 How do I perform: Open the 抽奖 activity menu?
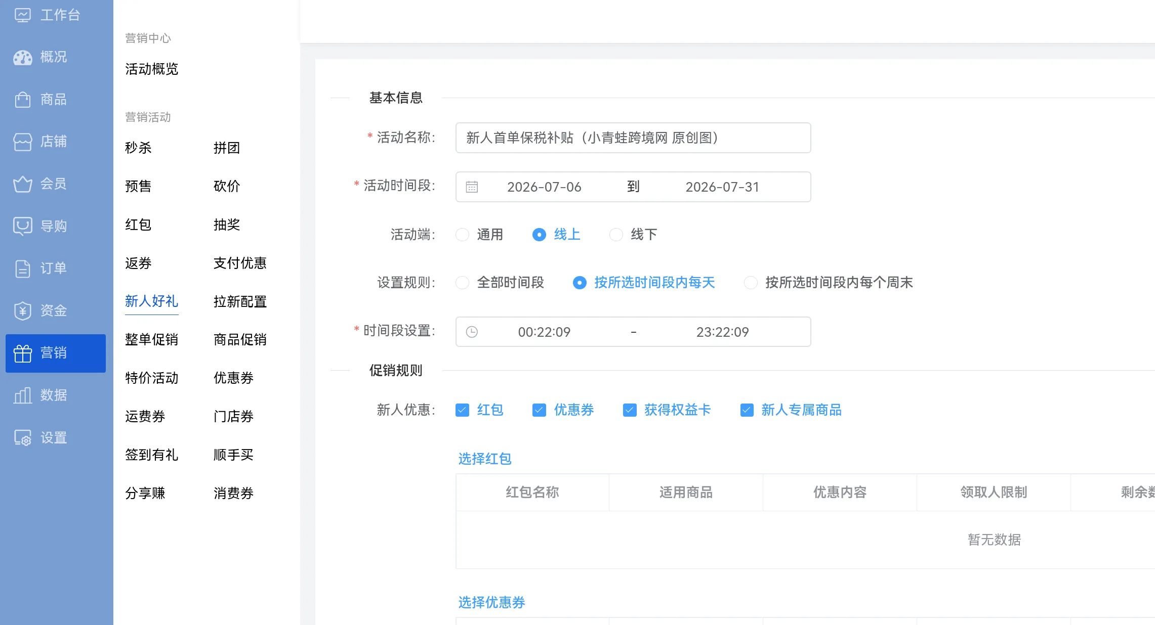(226, 225)
